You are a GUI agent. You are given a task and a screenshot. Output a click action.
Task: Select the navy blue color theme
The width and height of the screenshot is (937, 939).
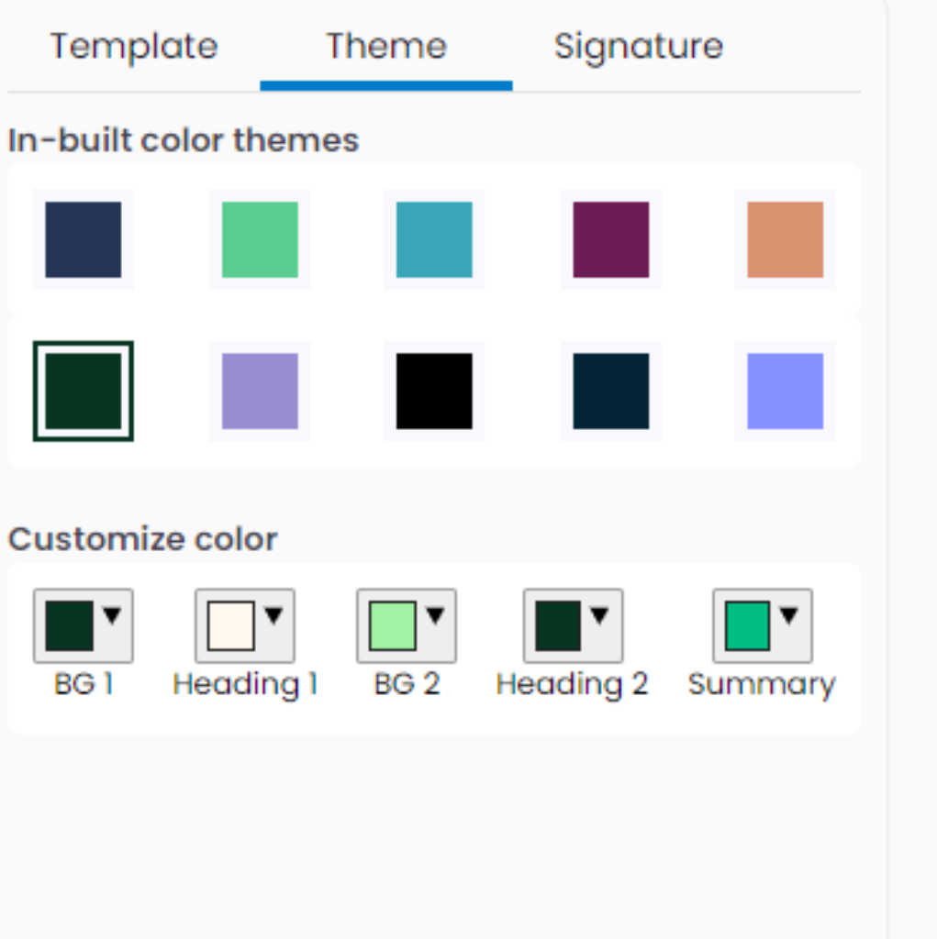point(82,239)
